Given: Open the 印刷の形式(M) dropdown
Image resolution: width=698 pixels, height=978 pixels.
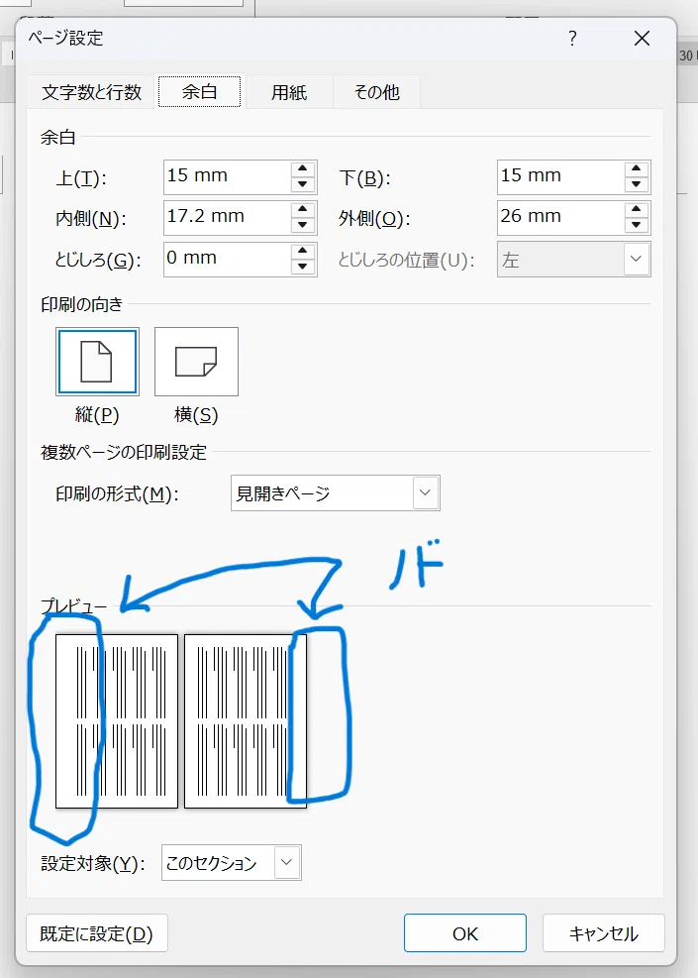Looking at the screenshot, I should pos(336,492).
